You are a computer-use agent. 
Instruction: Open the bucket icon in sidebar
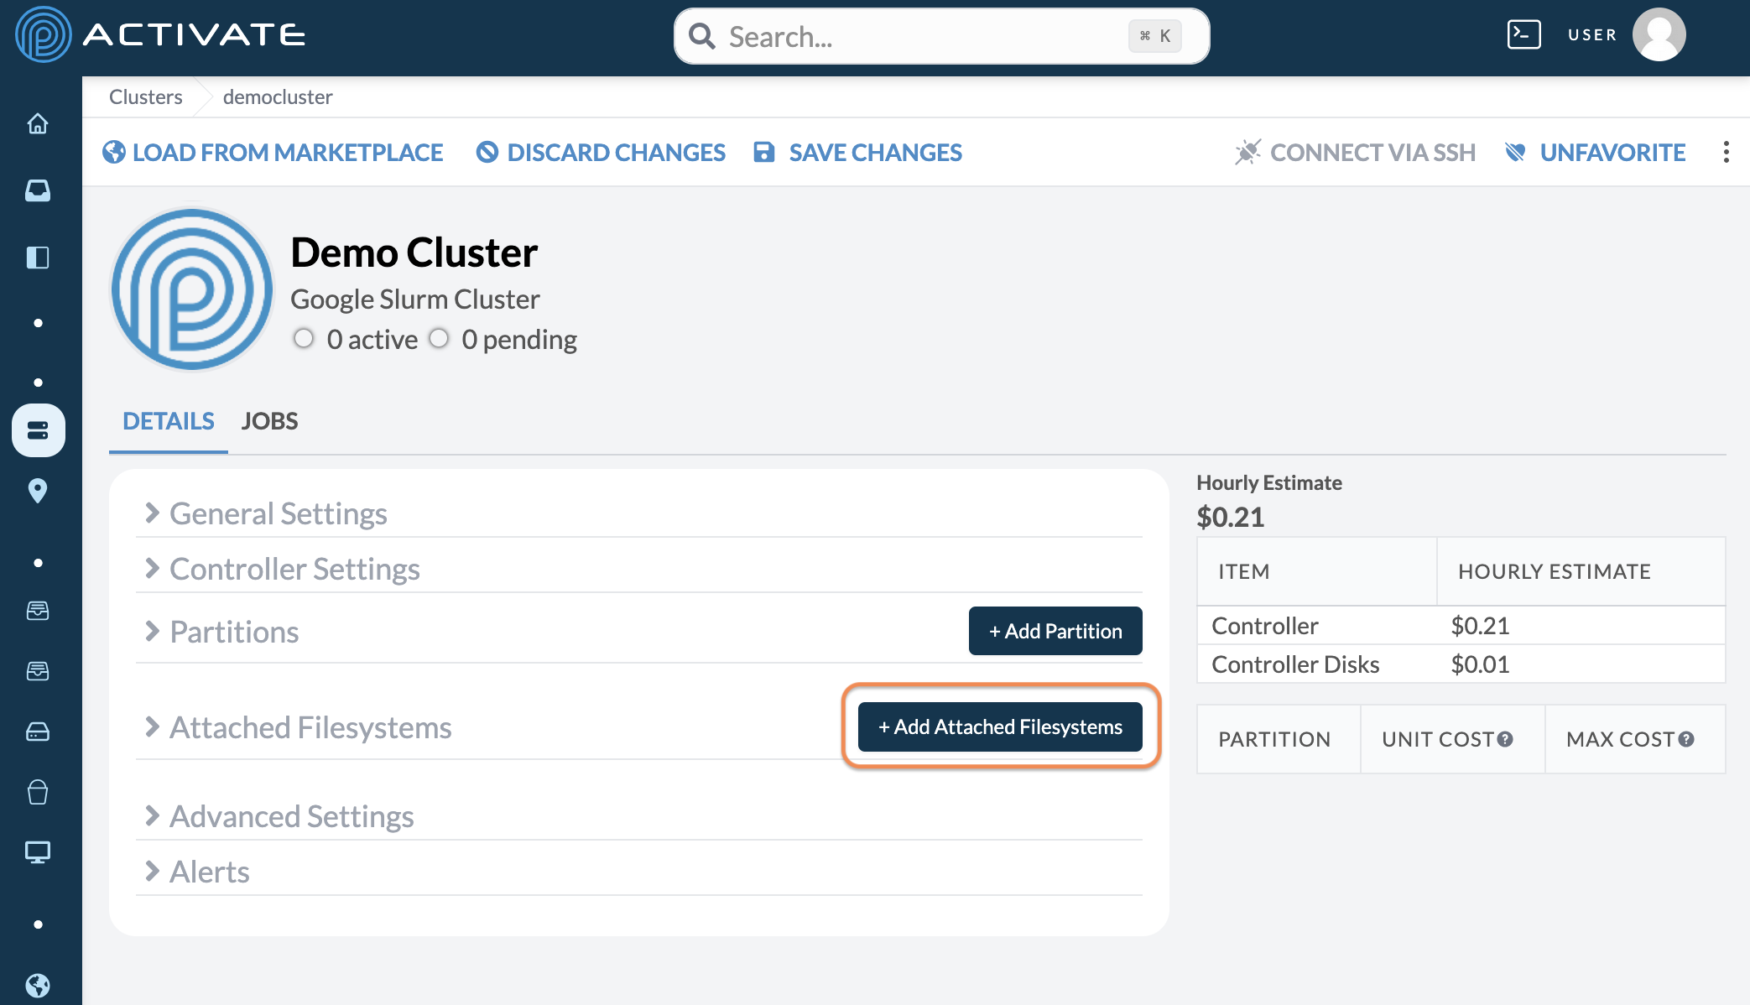coord(38,792)
